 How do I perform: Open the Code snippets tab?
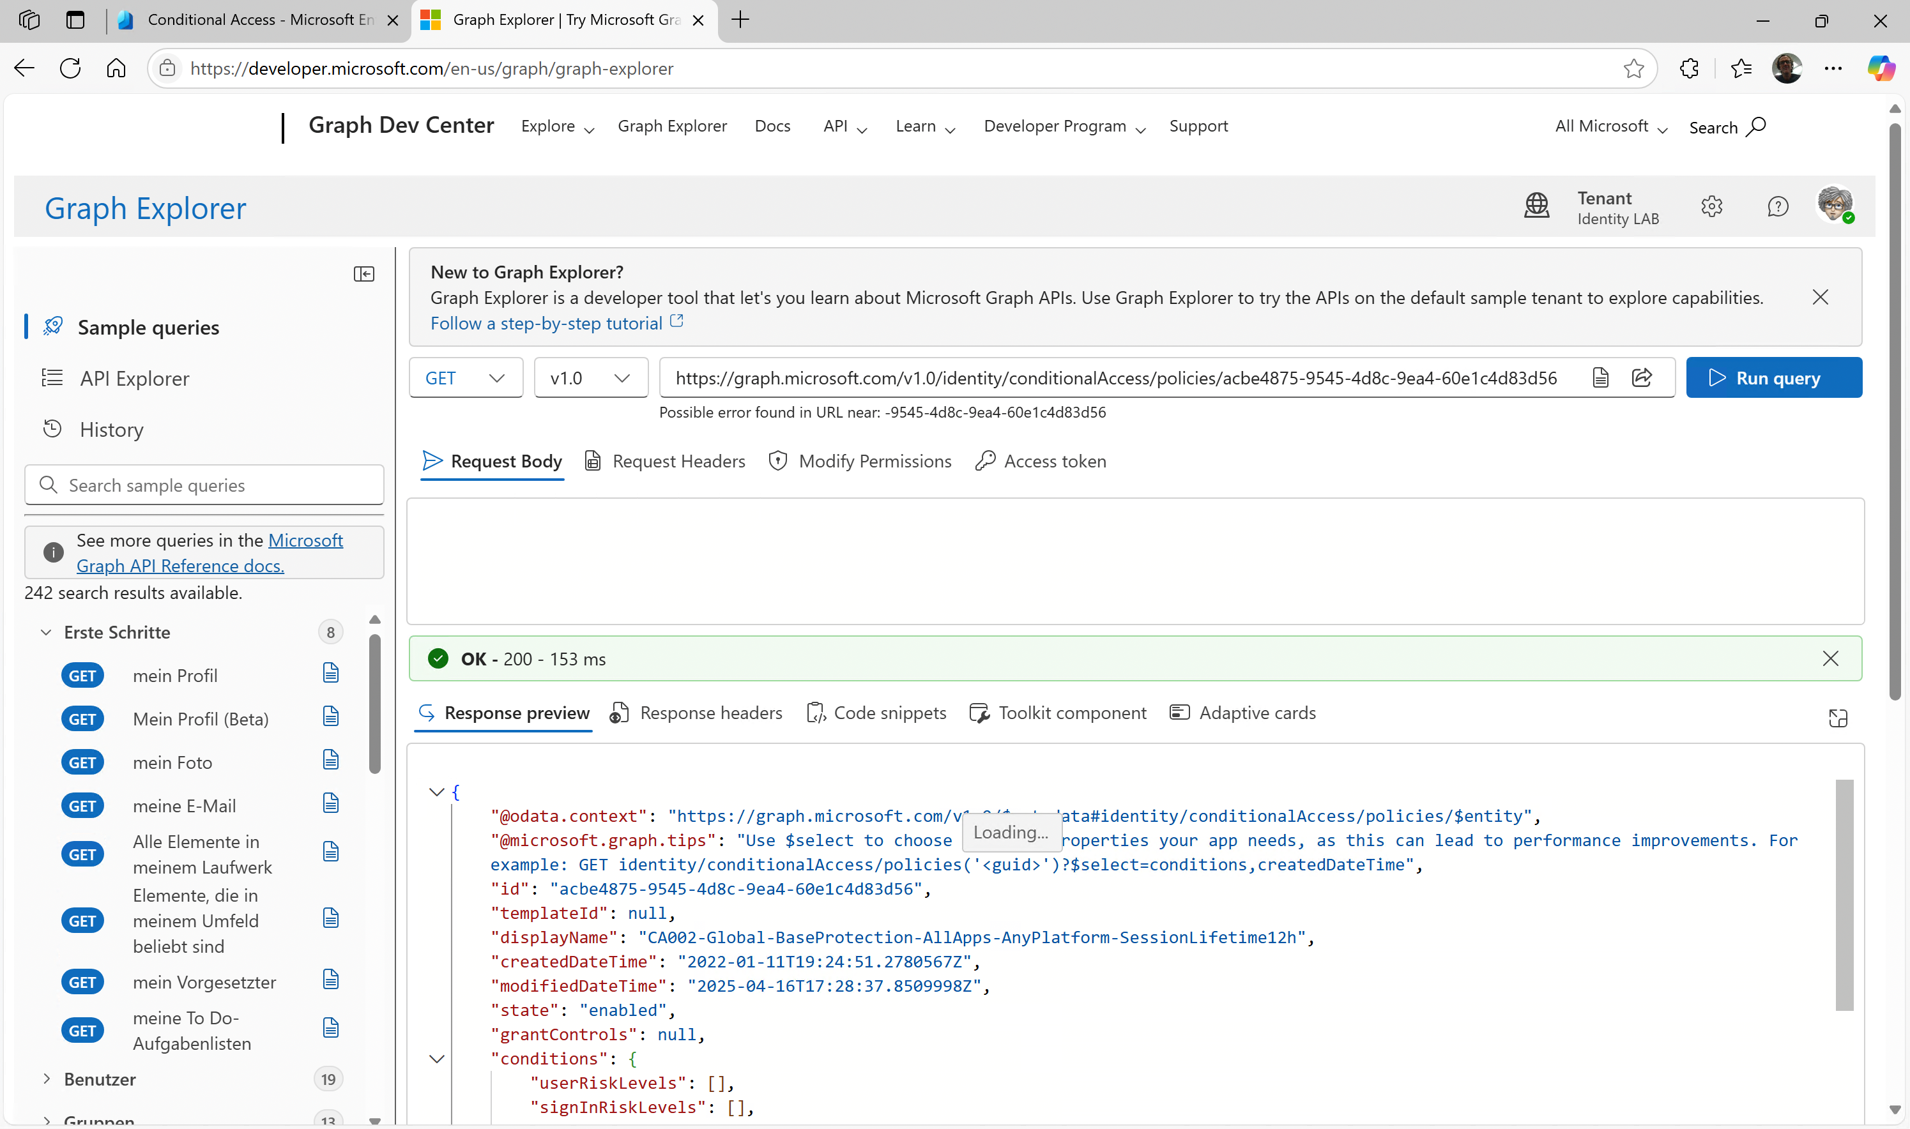tap(876, 713)
